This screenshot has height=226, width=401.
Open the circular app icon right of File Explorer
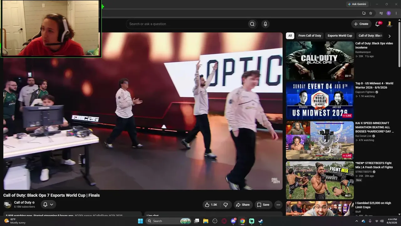point(215,221)
